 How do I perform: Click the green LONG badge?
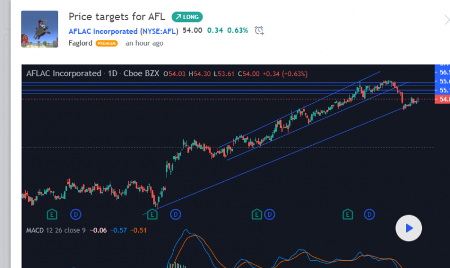[187, 17]
